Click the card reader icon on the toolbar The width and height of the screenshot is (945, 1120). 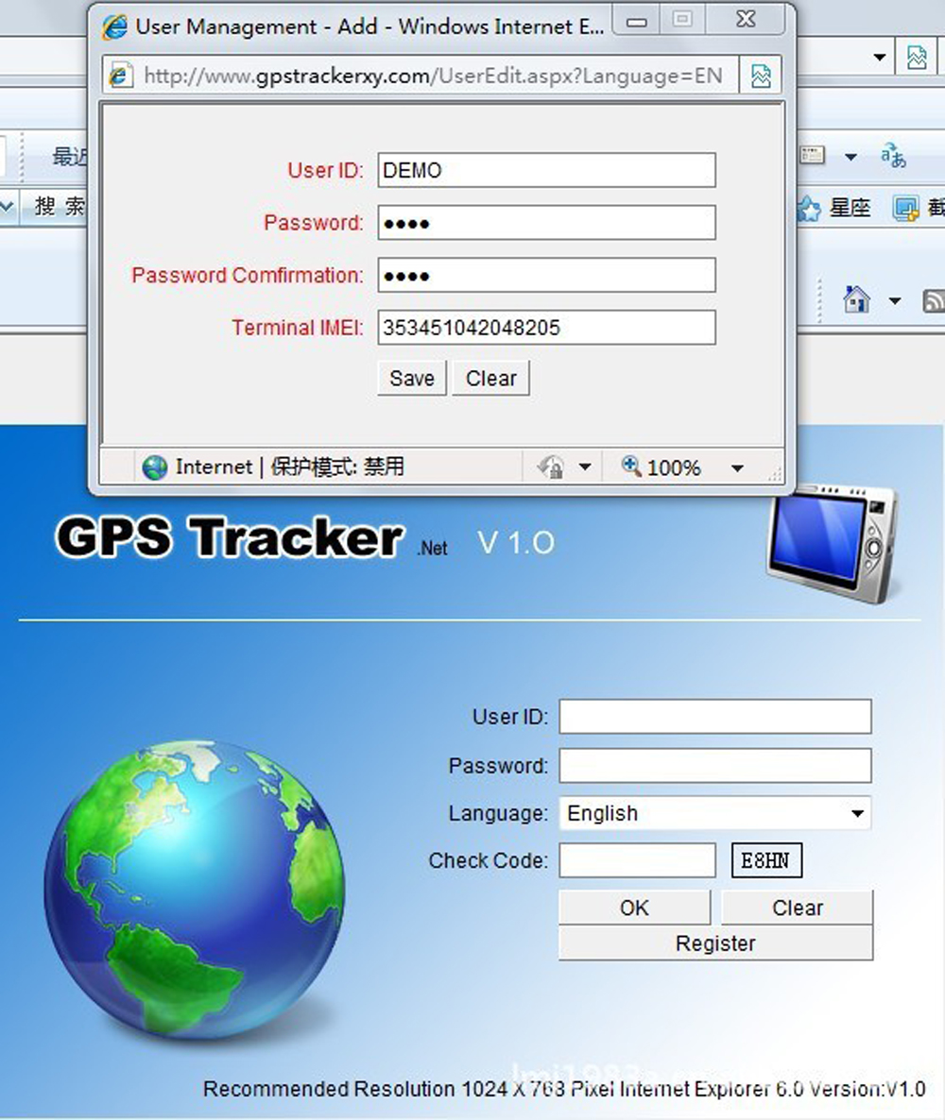[x=813, y=154]
